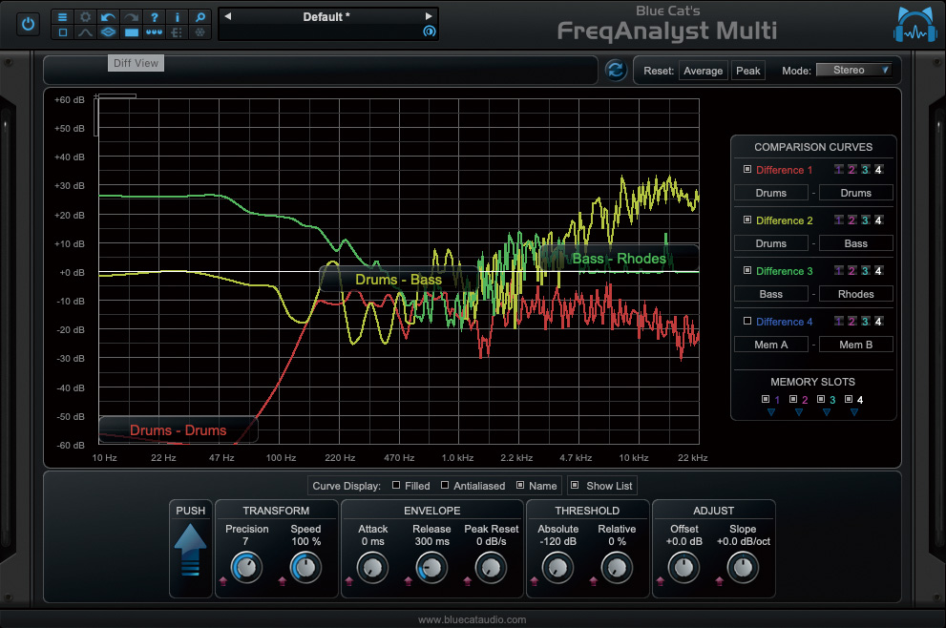Image resolution: width=946 pixels, height=628 pixels.
Task: Select slot 1 icon for Difference 1
Action: tap(839, 170)
